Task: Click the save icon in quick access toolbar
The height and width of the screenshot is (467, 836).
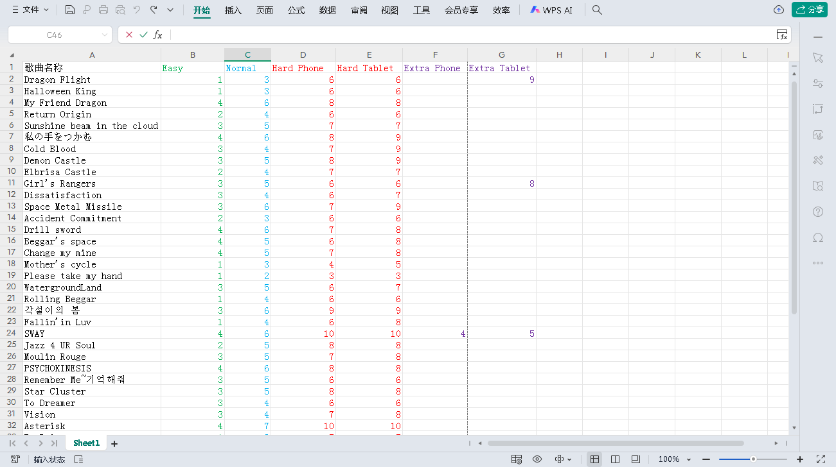Action: [x=70, y=10]
